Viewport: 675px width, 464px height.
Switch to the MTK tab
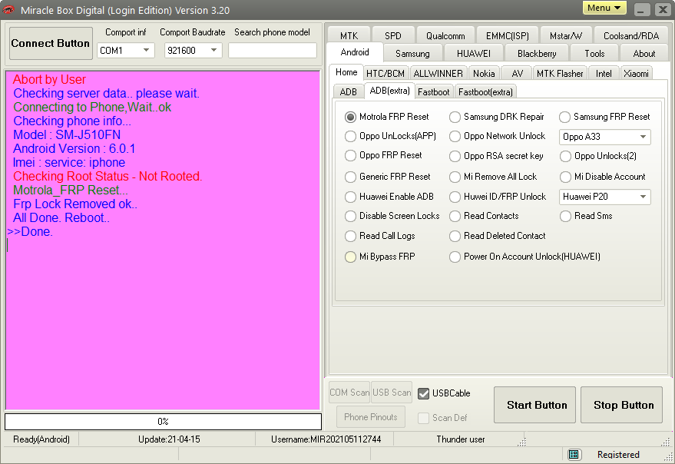(x=349, y=36)
